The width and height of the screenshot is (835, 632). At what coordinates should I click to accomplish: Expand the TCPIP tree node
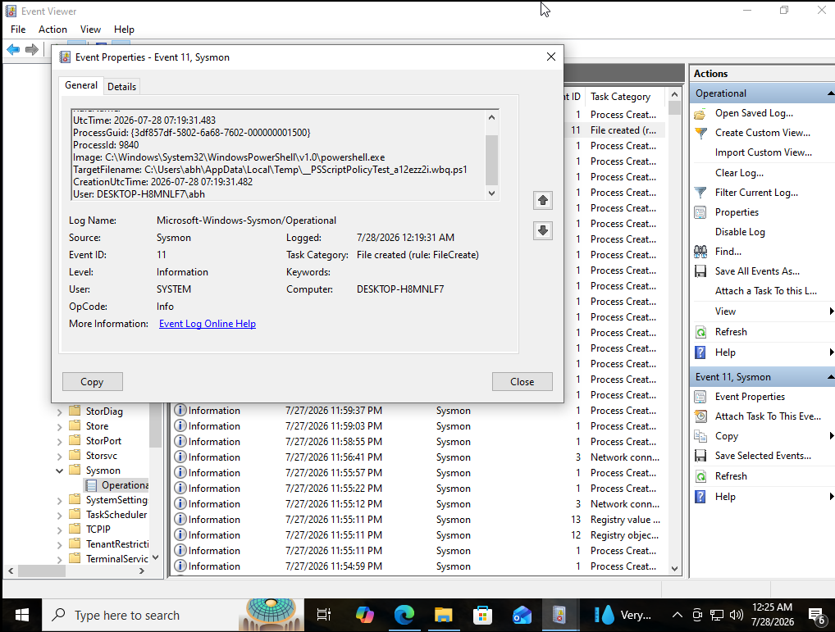pyautogui.click(x=60, y=530)
